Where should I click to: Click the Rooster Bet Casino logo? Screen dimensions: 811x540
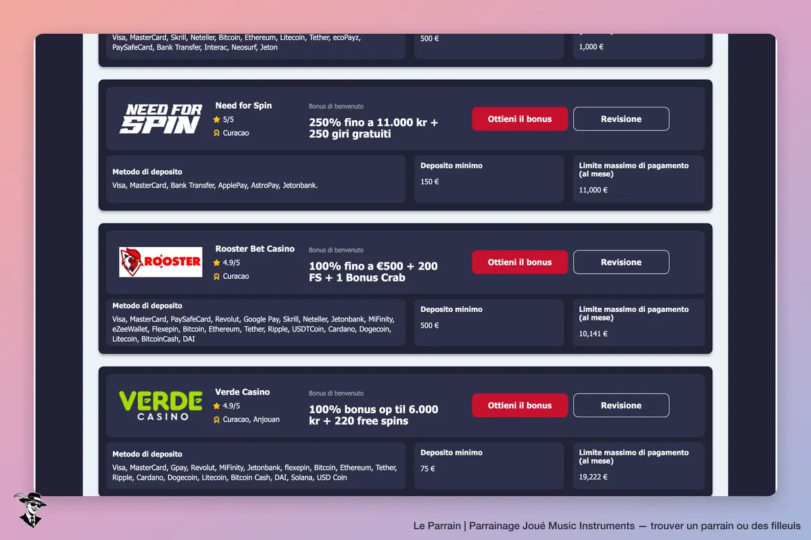click(x=160, y=262)
